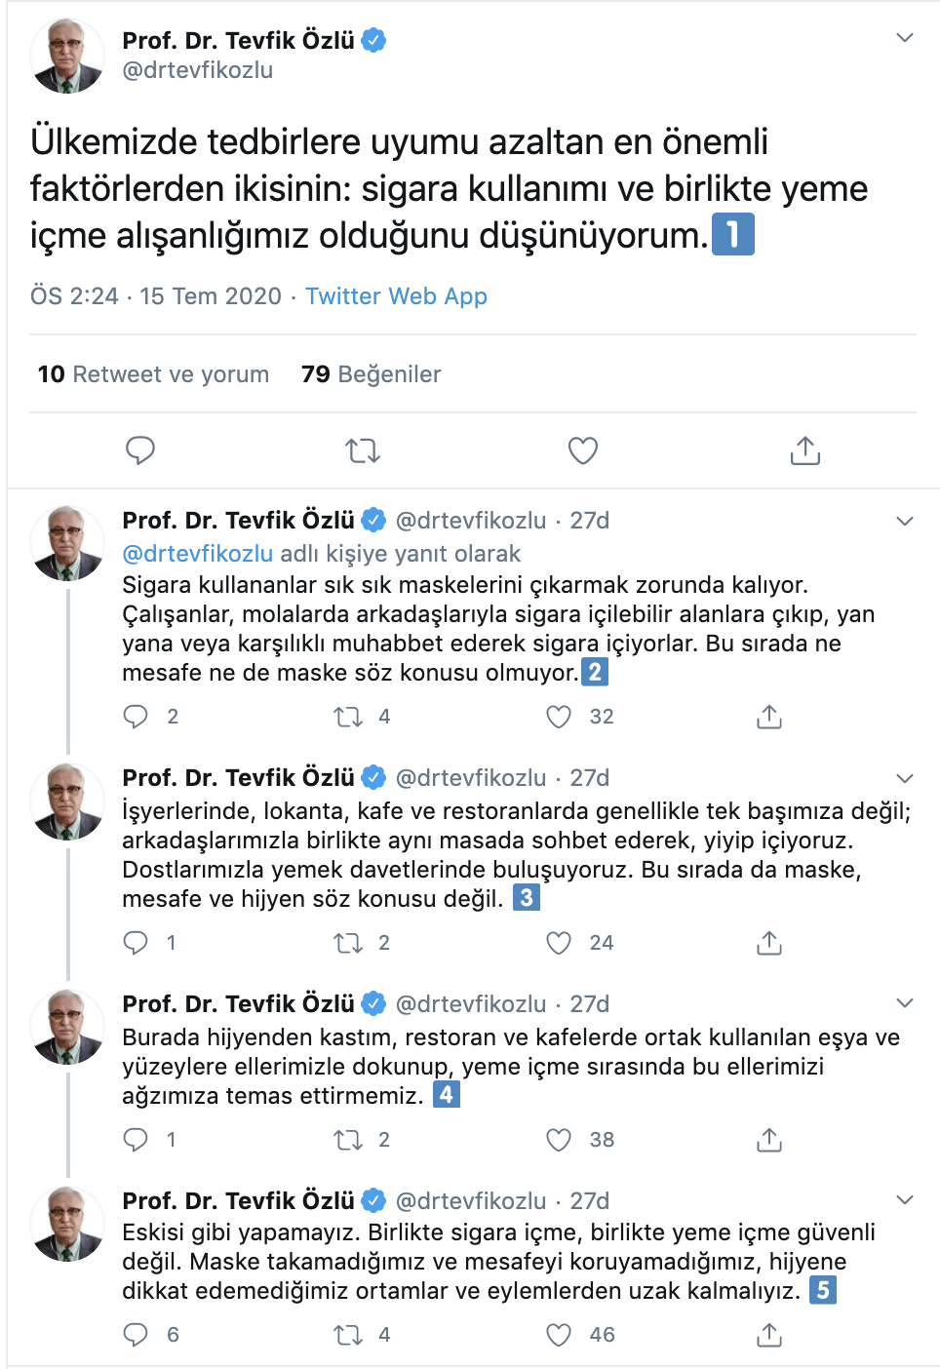Open main tweet's options chevron menu

pos(904,38)
